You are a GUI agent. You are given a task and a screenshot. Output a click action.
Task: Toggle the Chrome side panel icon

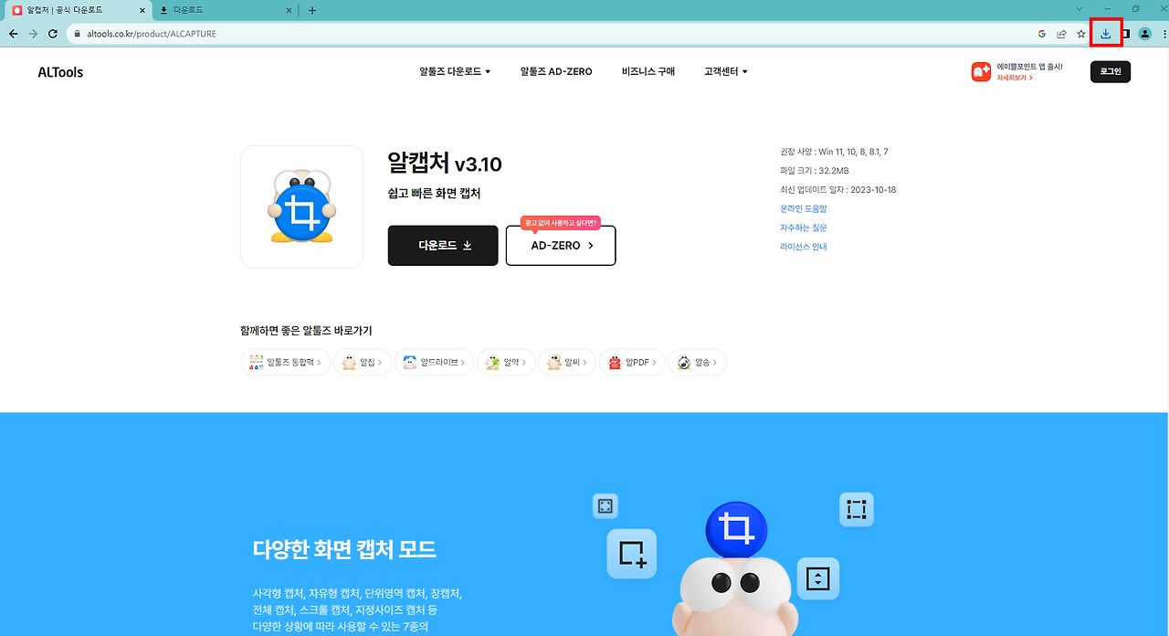(x=1126, y=34)
